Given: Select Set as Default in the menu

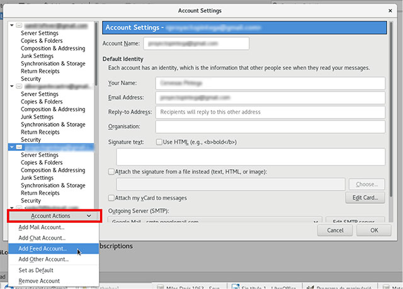Looking at the screenshot, I should point(54,270).
